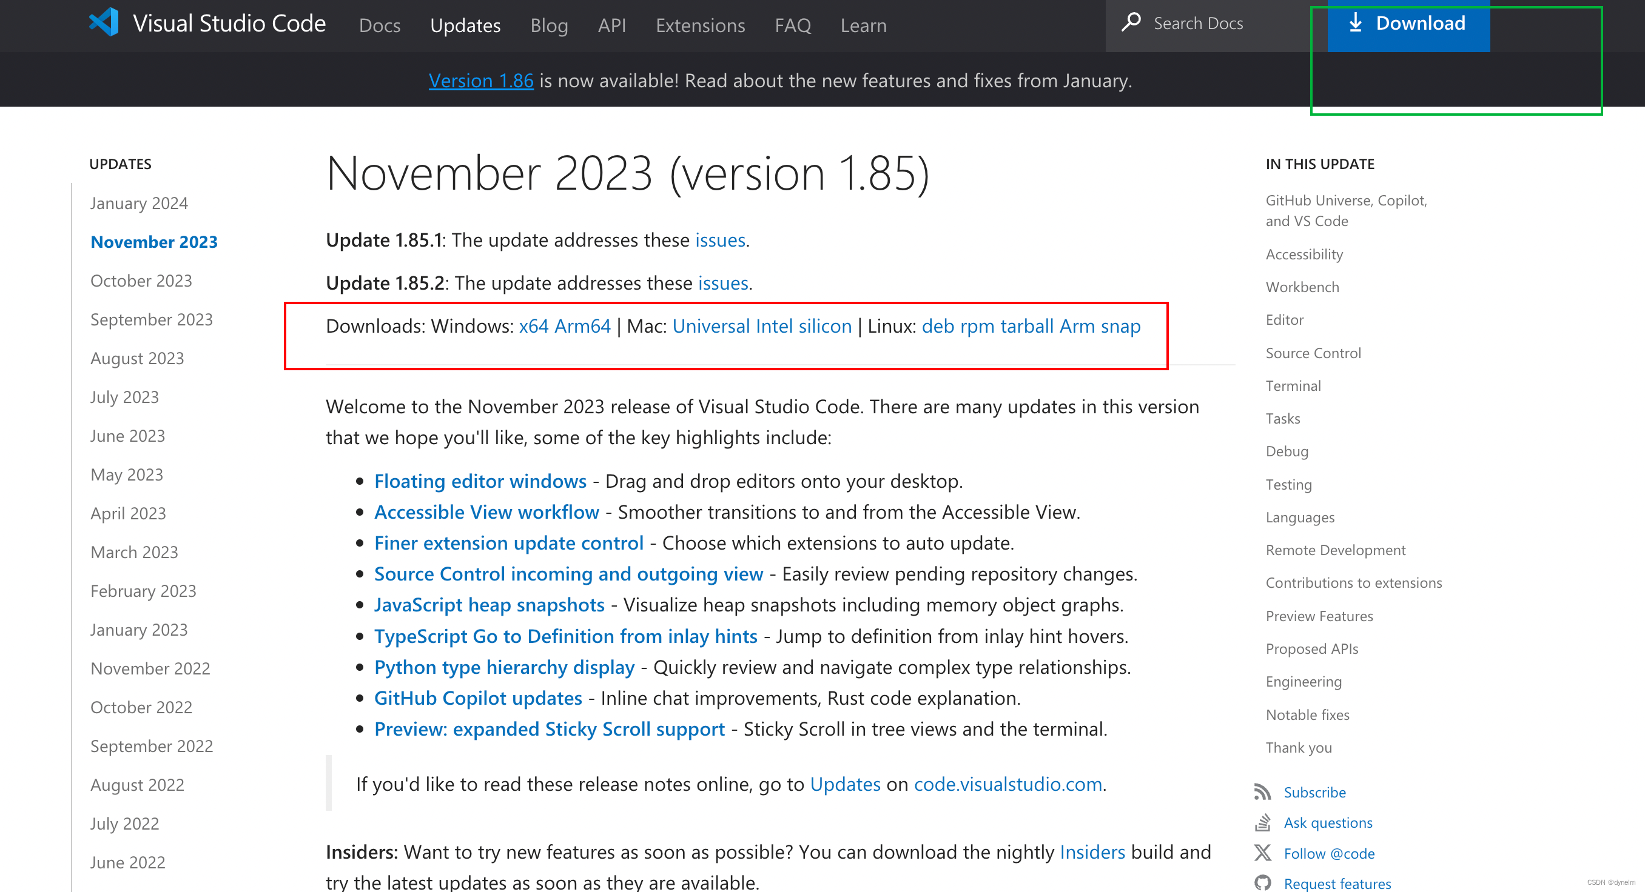Select the Docs navigation tab
Image resolution: width=1645 pixels, height=892 pixels.
tap(377, 24)
